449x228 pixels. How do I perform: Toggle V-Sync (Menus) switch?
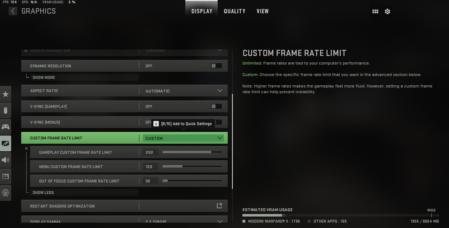[218, 122]
